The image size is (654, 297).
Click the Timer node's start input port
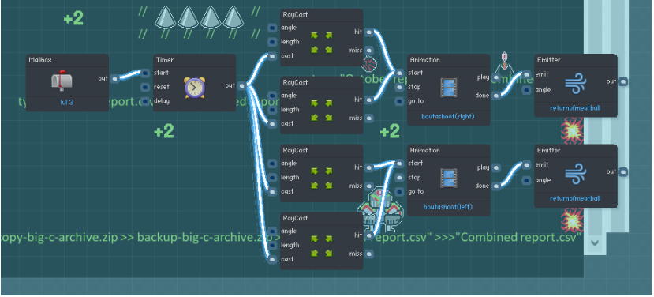point(145,73)
